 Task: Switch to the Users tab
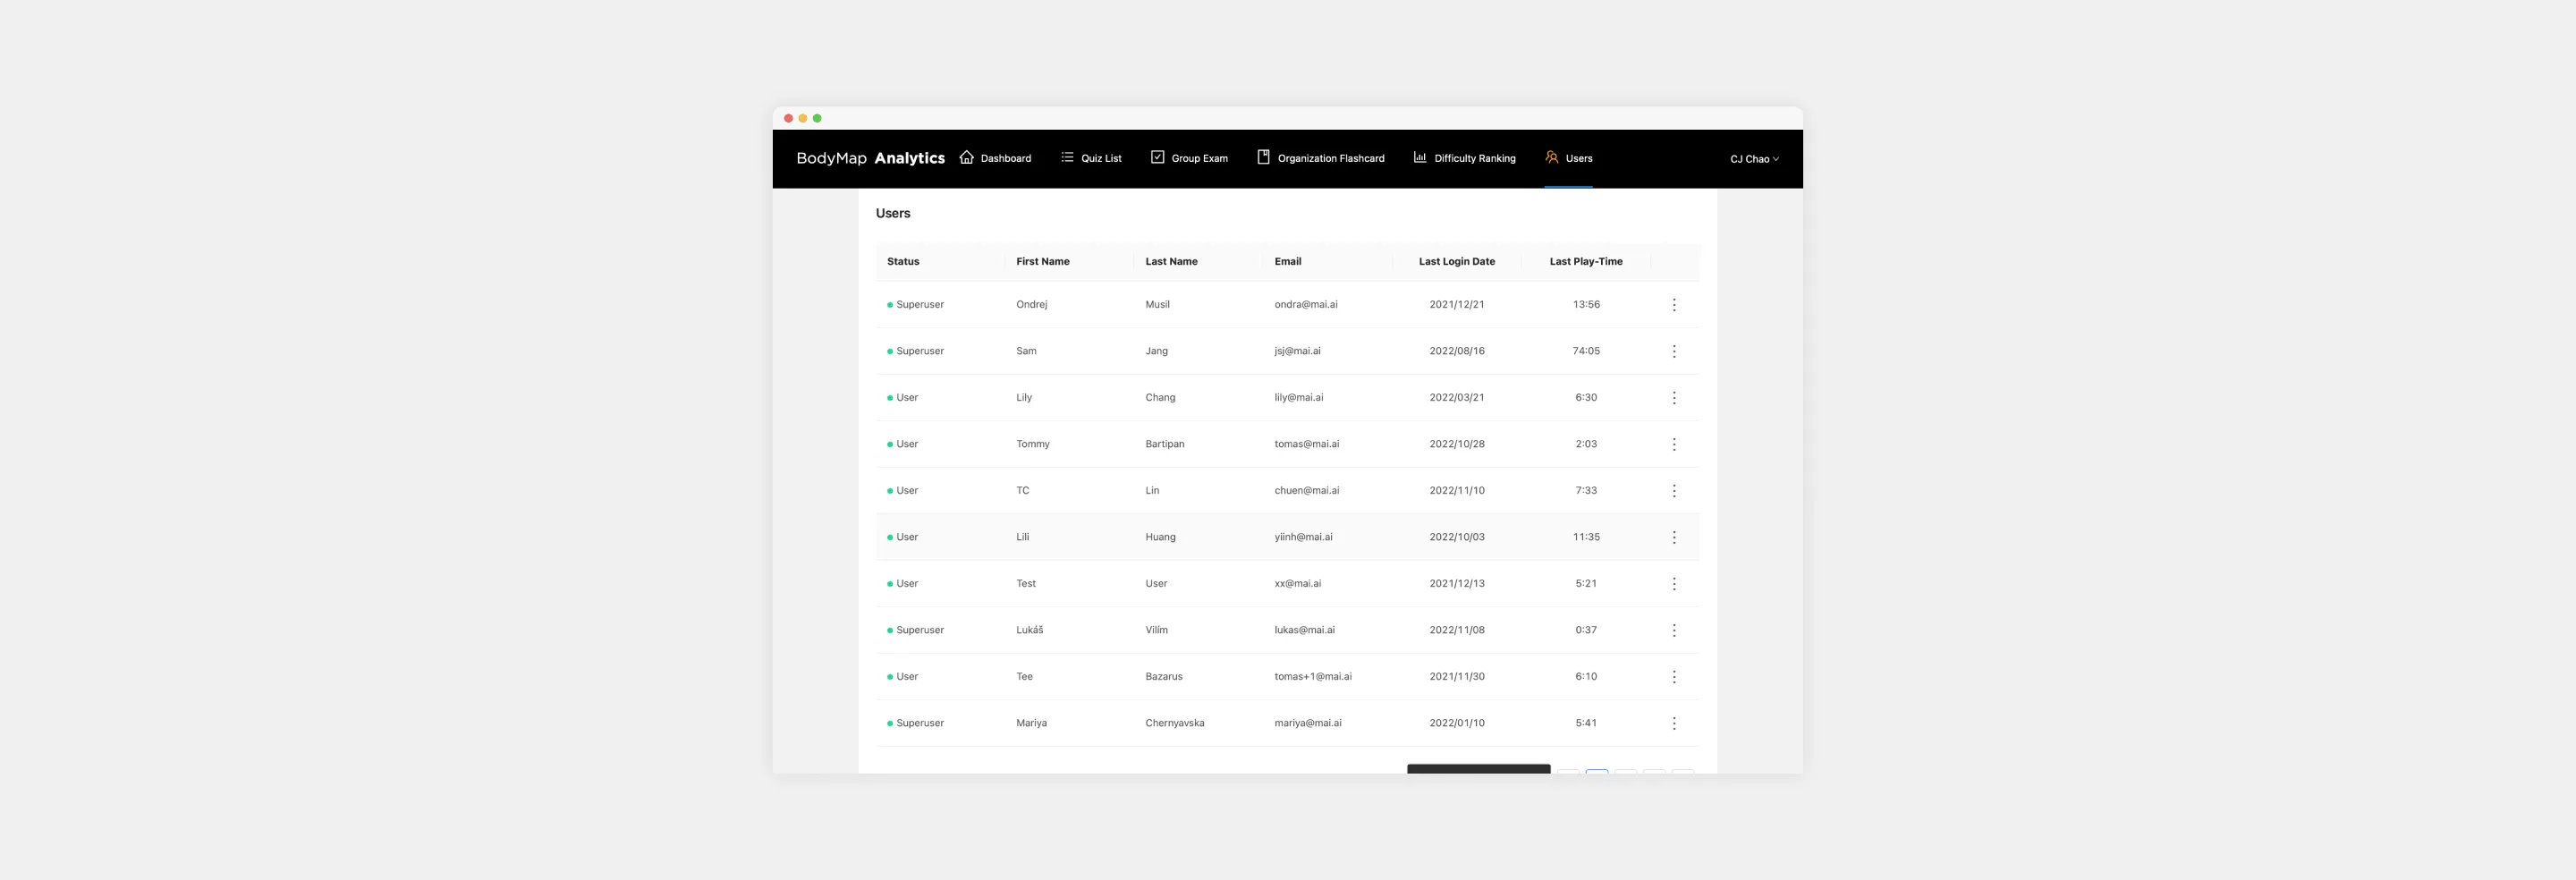[1577, 157]
